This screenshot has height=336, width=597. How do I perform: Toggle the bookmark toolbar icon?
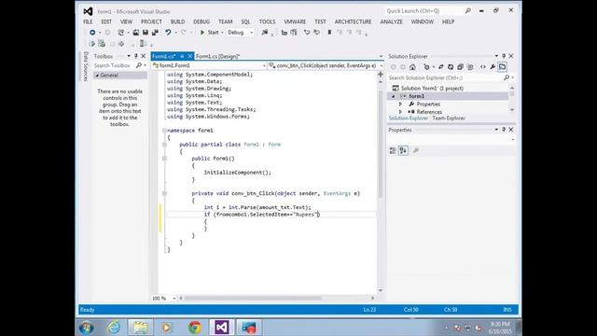[329, 33]
